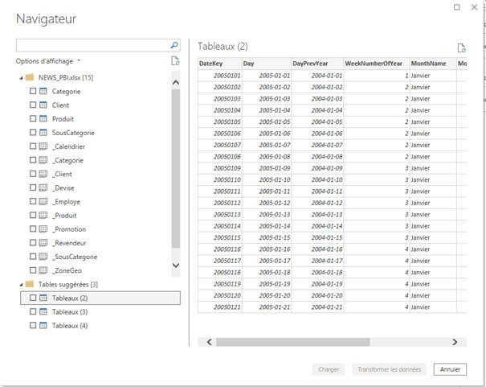This screenshot has height=387, width=486.
Task: Click the Annuler button
Action: [450, 369]
